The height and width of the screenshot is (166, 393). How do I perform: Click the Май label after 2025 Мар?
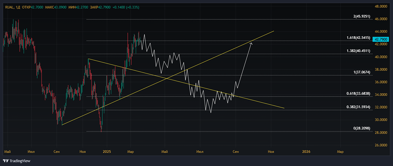click(164, 151)
